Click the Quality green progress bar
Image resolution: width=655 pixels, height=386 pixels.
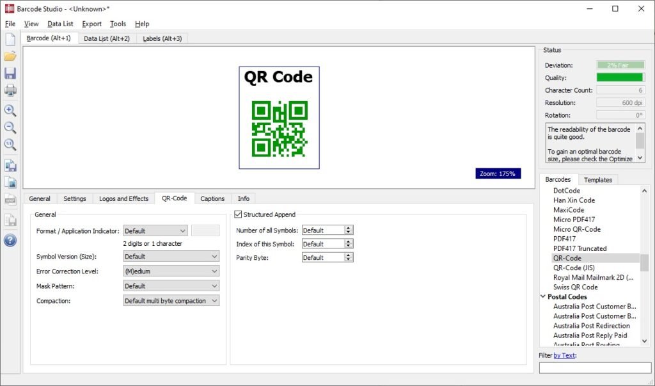620,77
